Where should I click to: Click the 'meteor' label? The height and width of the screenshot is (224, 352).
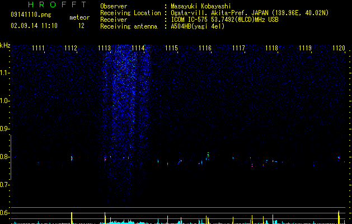[79, 17]
